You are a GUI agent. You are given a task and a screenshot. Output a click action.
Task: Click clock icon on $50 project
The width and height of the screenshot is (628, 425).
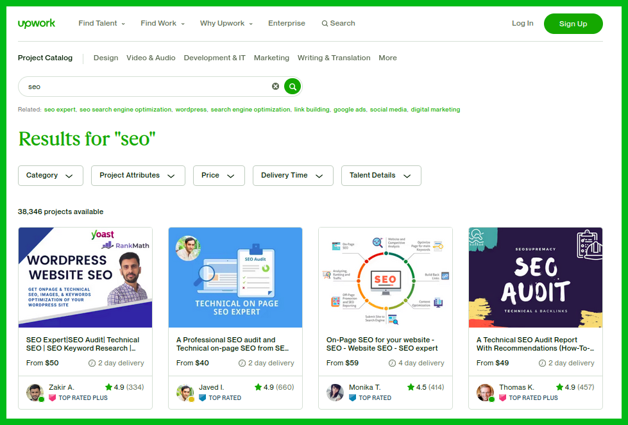(92, 363)
